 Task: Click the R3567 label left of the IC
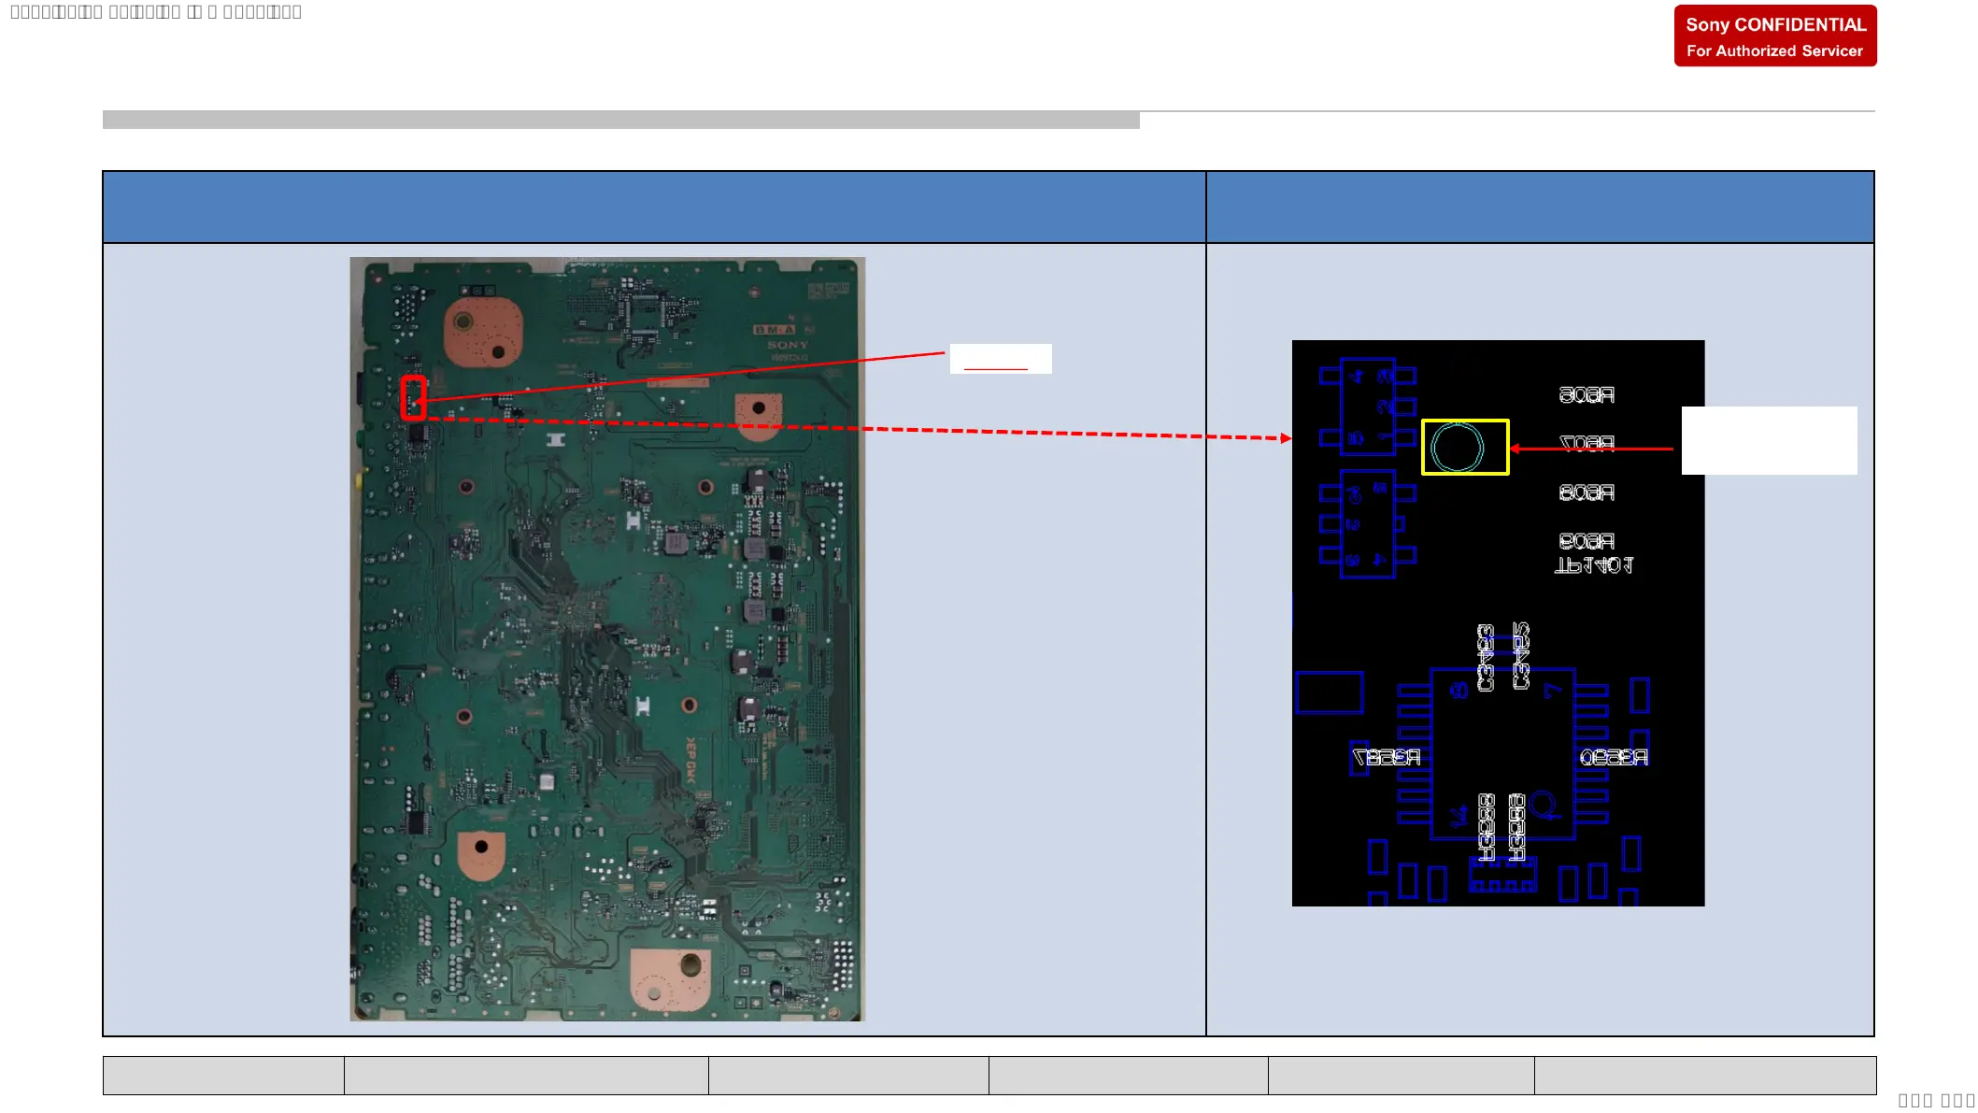[x=1387, y=757]
